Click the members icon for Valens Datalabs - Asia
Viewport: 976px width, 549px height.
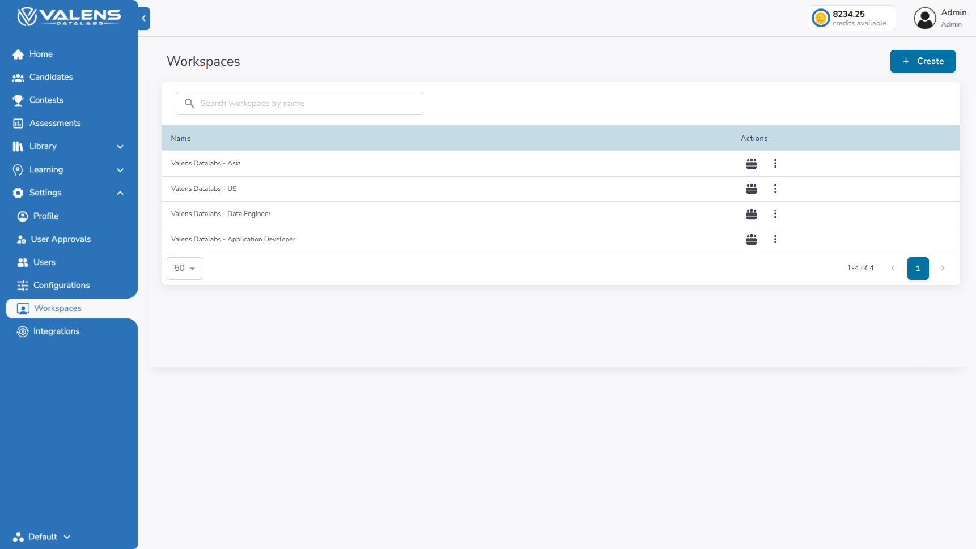click(x=751, y=163)
